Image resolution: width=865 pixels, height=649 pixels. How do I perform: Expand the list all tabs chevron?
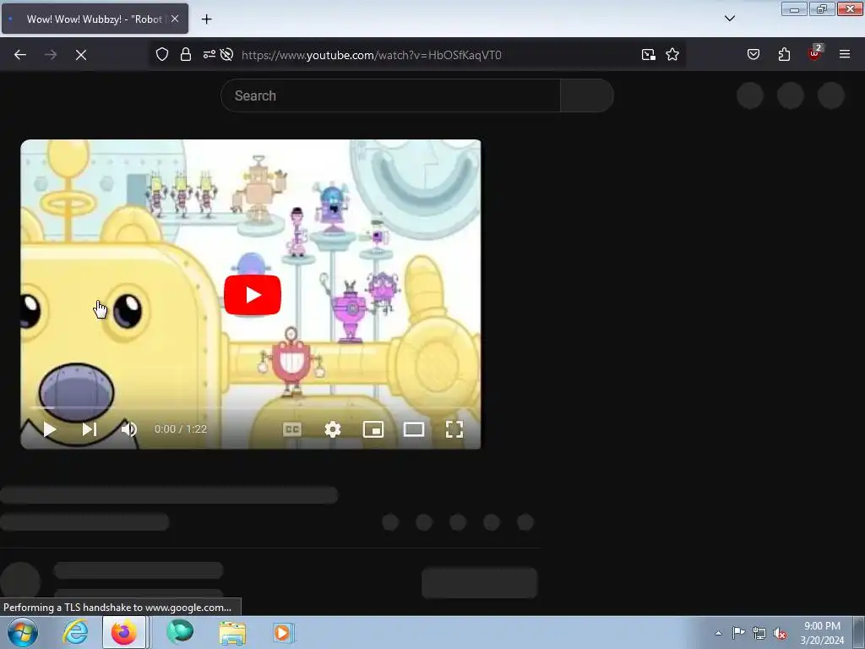(730, 19)
